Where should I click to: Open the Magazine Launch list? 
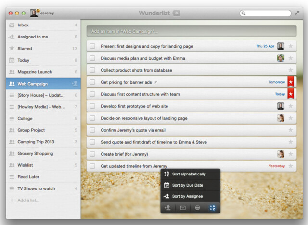[43, 72]
